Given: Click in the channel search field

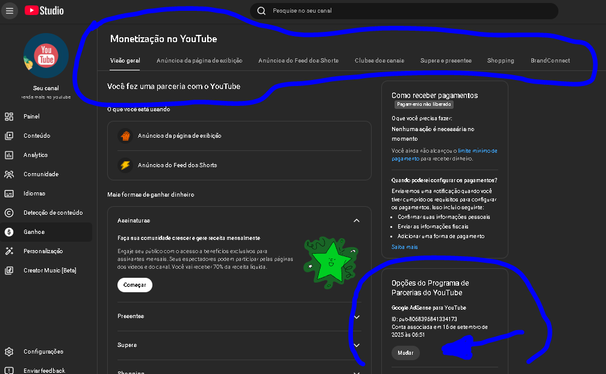Looking at the screenshot, I should 404,11.
